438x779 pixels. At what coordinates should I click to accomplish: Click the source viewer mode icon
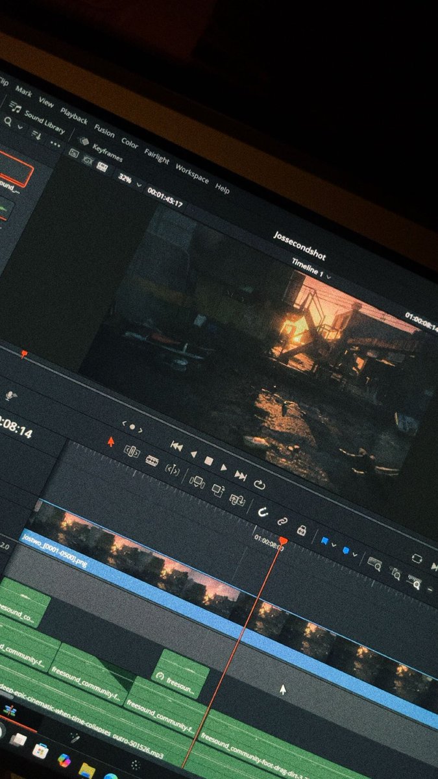coord(73,153)
